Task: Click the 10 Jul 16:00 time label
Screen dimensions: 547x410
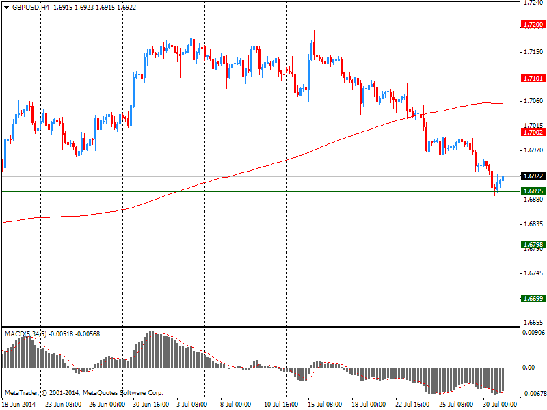Action: (x=281, y=404)
